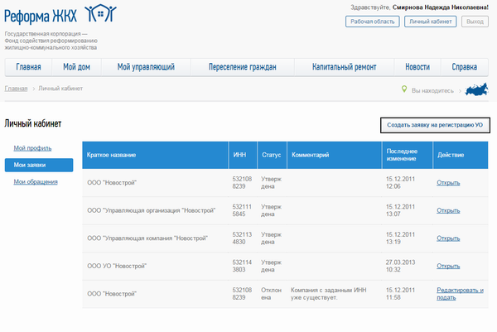Viewport: 497px width, 332px height.
Task: Click the Выход logout button
Action: (475, 22)
